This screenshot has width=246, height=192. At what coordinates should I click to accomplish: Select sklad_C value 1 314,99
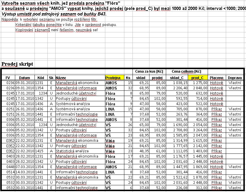[177, 141]
